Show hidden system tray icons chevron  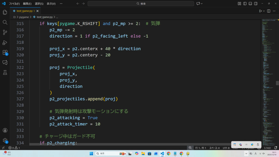(x=246, y=153)
